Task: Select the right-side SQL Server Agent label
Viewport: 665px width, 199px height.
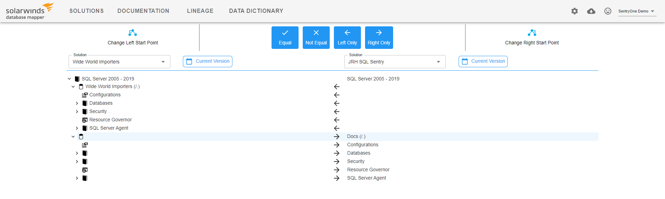Action: 366,178
